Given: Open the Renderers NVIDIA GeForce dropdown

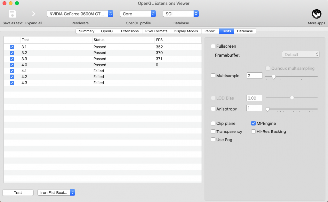Looking at the screenshot, I should tap(80, 14).
